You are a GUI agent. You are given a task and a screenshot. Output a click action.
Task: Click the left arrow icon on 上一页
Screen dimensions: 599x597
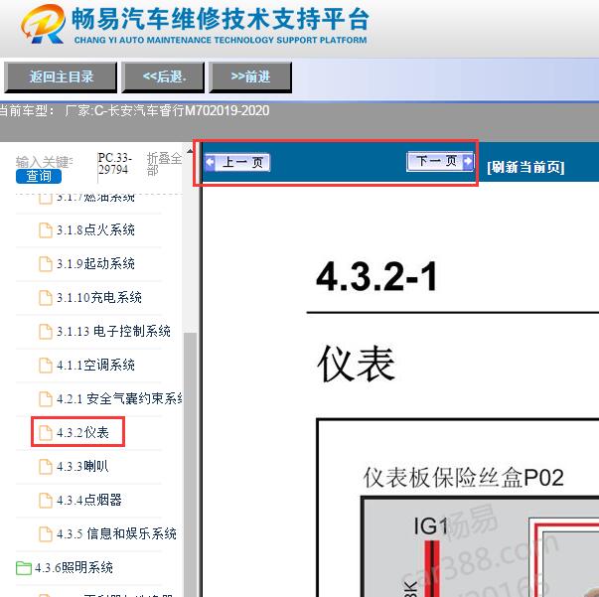pos(210,162)
